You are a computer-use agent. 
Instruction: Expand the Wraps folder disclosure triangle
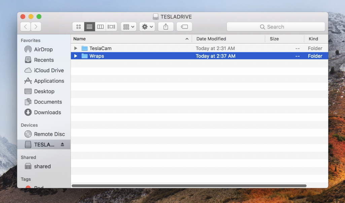point(76,56)
